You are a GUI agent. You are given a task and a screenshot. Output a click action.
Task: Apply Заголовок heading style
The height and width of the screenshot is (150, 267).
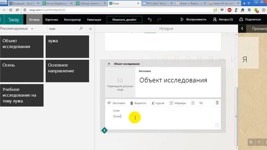[116, 103]
